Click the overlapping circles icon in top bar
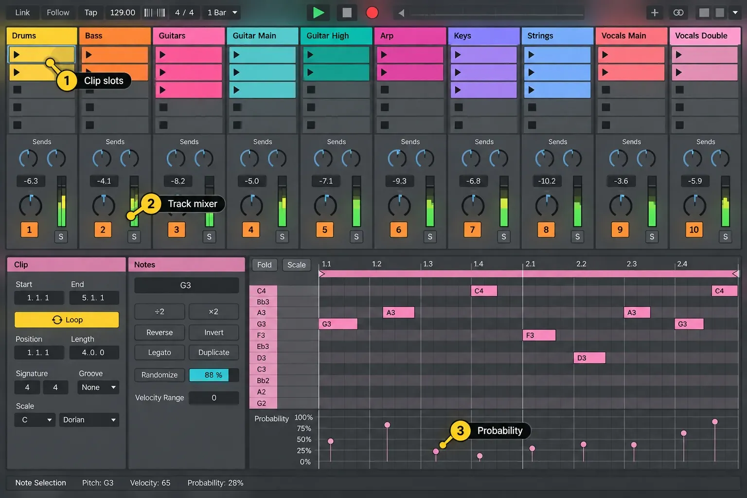Image resolution: width=747 pixels, height=498 pixels. pyautogui.click(x=678, y=13)
